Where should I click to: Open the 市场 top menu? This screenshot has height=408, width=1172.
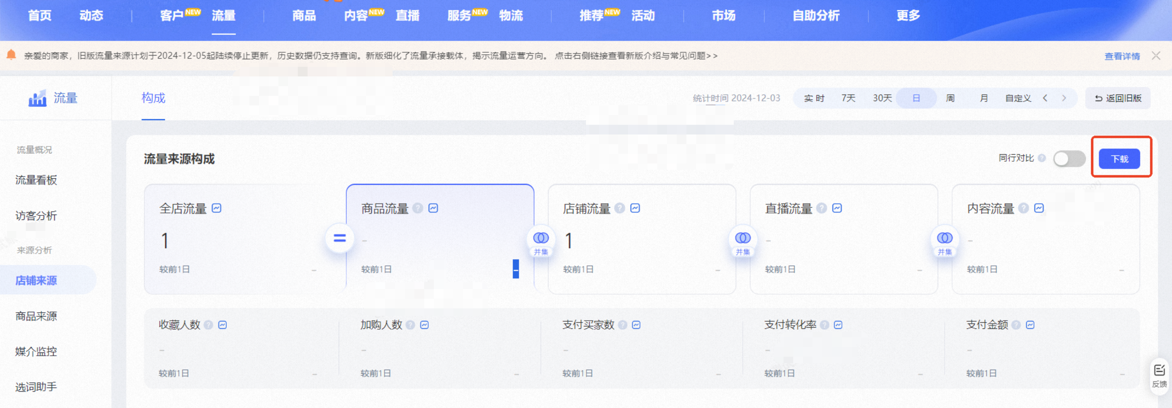tap(724, 16)
